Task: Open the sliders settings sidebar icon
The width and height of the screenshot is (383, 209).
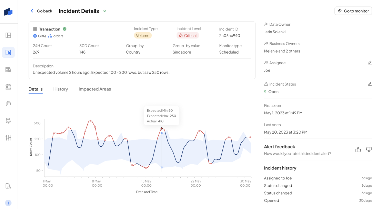Action: coord(8,138)
